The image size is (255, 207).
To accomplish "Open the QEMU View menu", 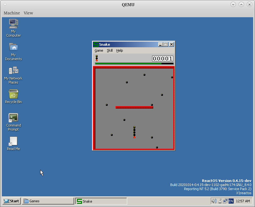I will (x=28, y=13).
